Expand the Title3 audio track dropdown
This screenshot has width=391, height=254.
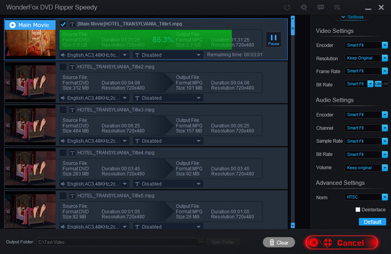[125, 141]
